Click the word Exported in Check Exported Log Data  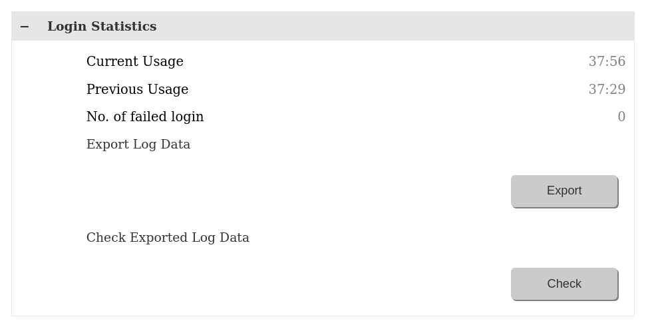(158, 238)
